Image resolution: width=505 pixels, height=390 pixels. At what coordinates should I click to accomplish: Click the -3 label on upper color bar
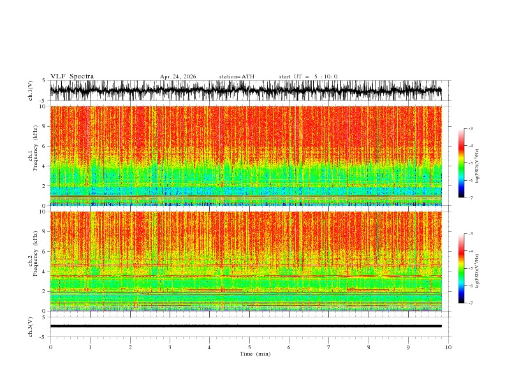pyautogui.click(x=470, y=128)
